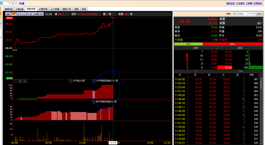Open the 主力地圖 tab
The image size is (265, 145).
click(x=55, y=9)
